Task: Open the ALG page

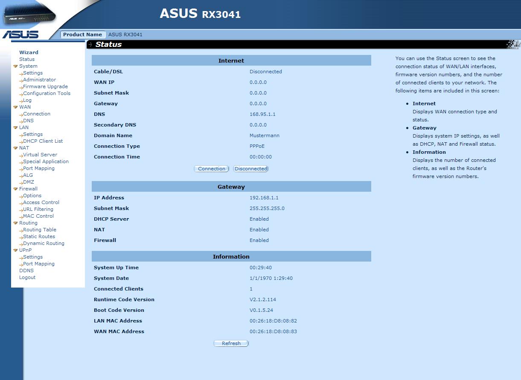Action: 28,175
